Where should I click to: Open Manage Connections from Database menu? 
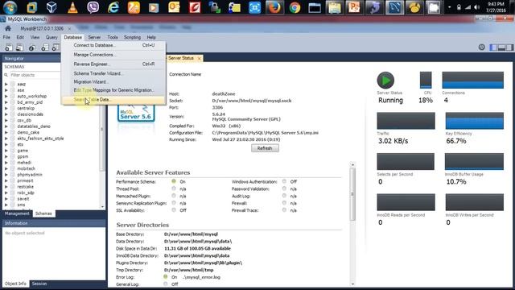(113, 55)
